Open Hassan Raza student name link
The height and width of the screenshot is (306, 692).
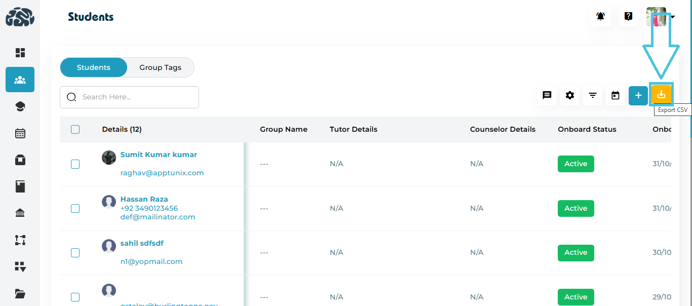click(144, 199)
